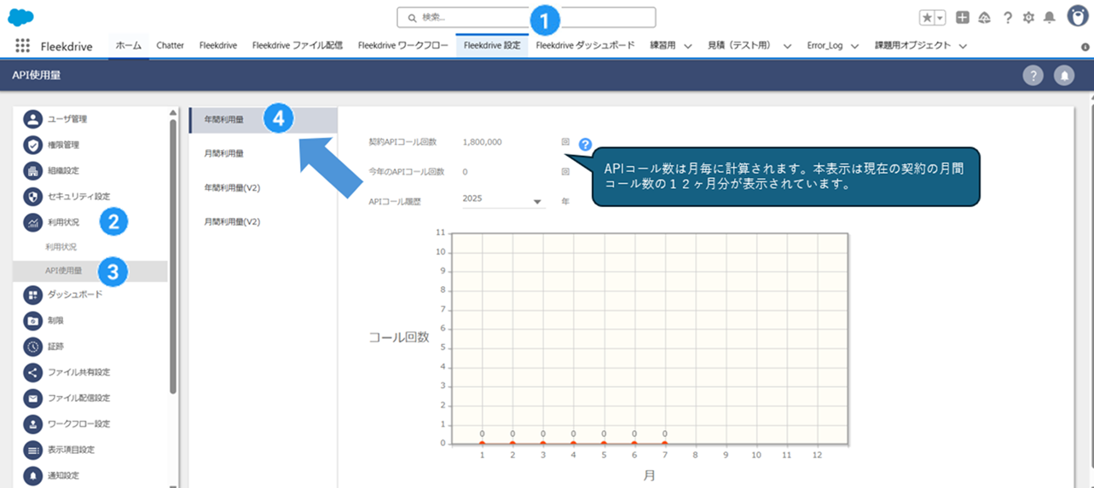Click help icon in API使用量 header bar

[1033, 76]
